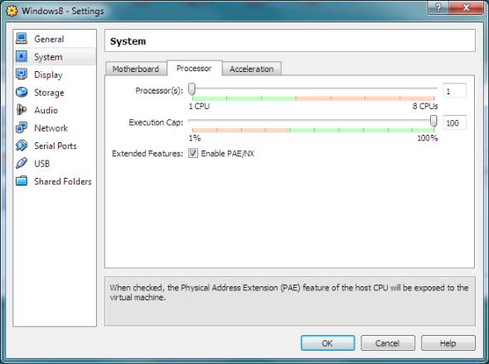
Task: Click the "1 CPU" minimum label
Action: (x=199, y=106)
